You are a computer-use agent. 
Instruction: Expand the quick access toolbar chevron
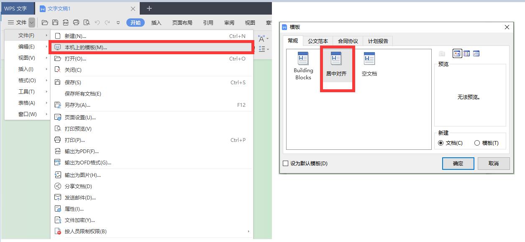coord(118,23)
